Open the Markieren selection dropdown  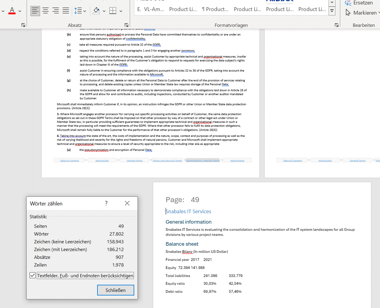tap(362, 13)
